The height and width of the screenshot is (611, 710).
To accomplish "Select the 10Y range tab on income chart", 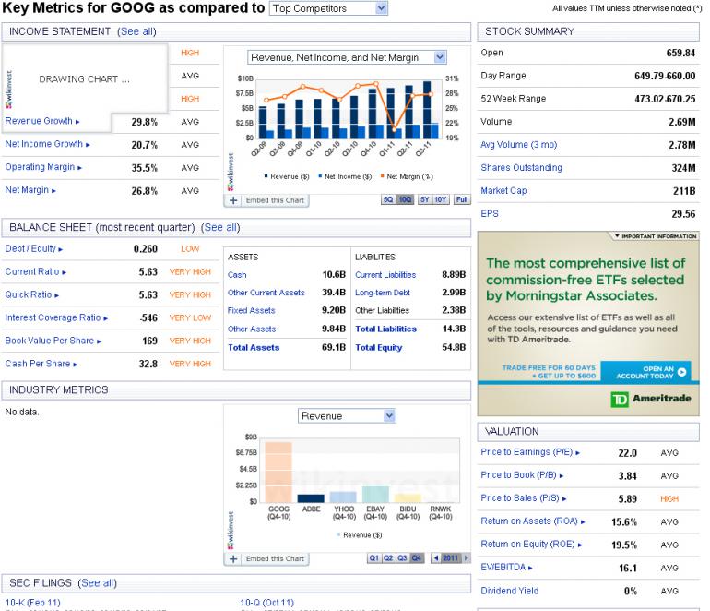I will coord(440,199).
